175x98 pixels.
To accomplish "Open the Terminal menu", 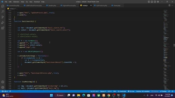I will (37, 2).
